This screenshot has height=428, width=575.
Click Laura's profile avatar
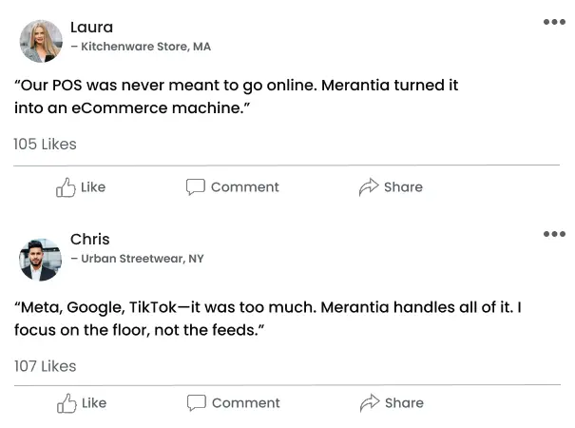click(41, 41)
